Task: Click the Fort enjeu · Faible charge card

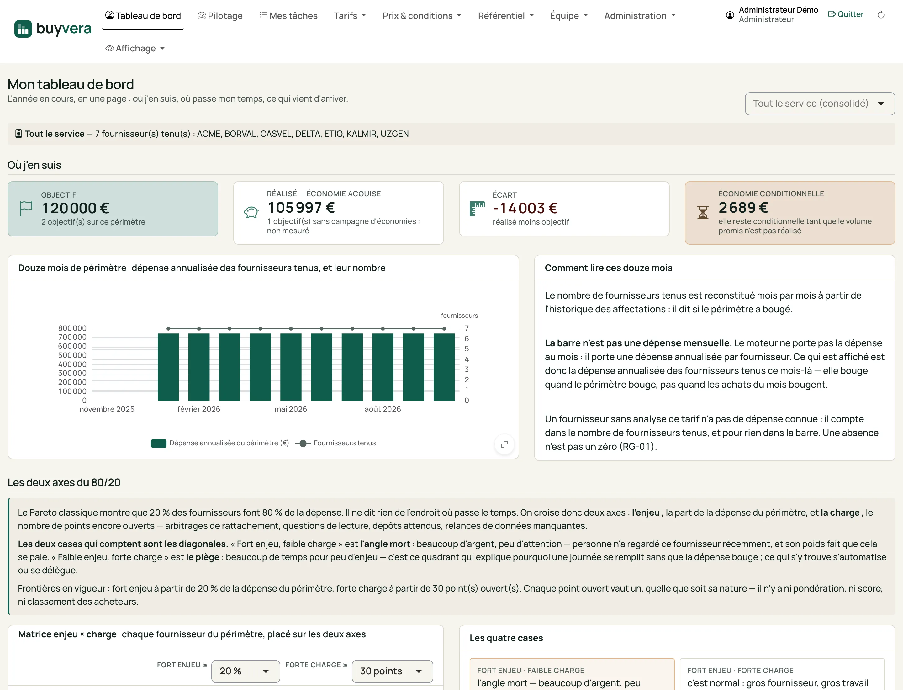Action: point(572,674)
